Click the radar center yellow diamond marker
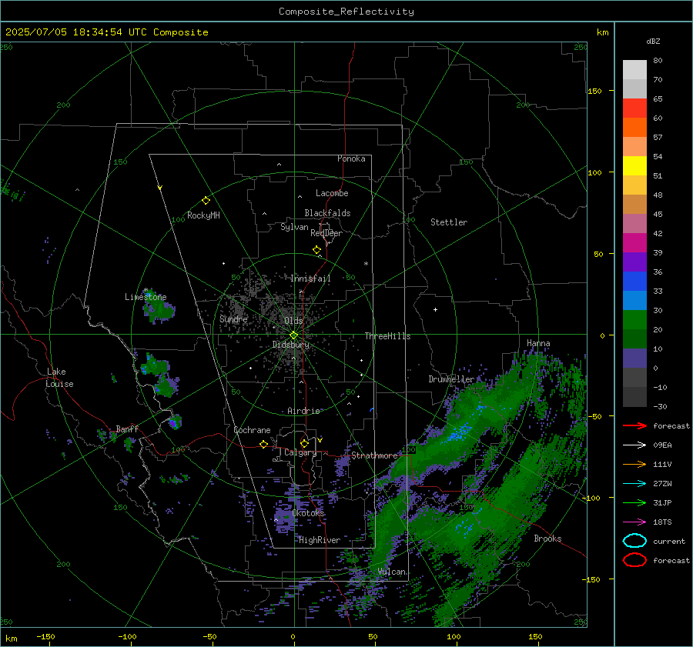 [x=293, y=335]
